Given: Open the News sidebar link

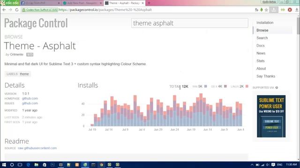Looking at the screenshot, I should click(x=261, y=53).
